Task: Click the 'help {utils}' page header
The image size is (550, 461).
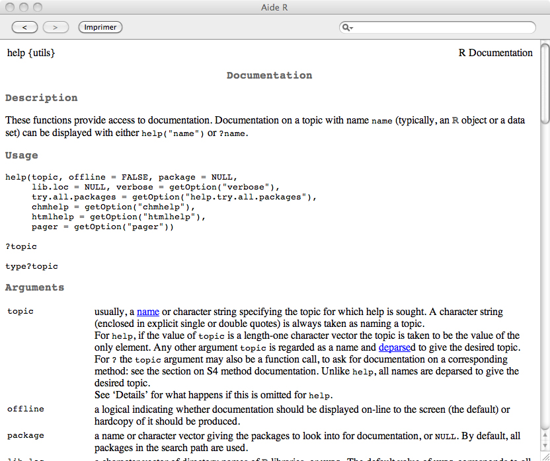Action: click(31, 53)
